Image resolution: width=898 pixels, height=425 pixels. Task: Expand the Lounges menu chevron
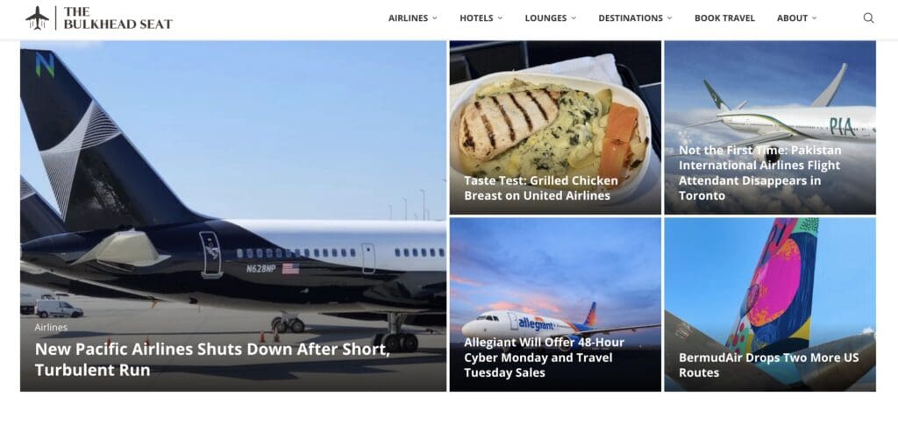574,18
